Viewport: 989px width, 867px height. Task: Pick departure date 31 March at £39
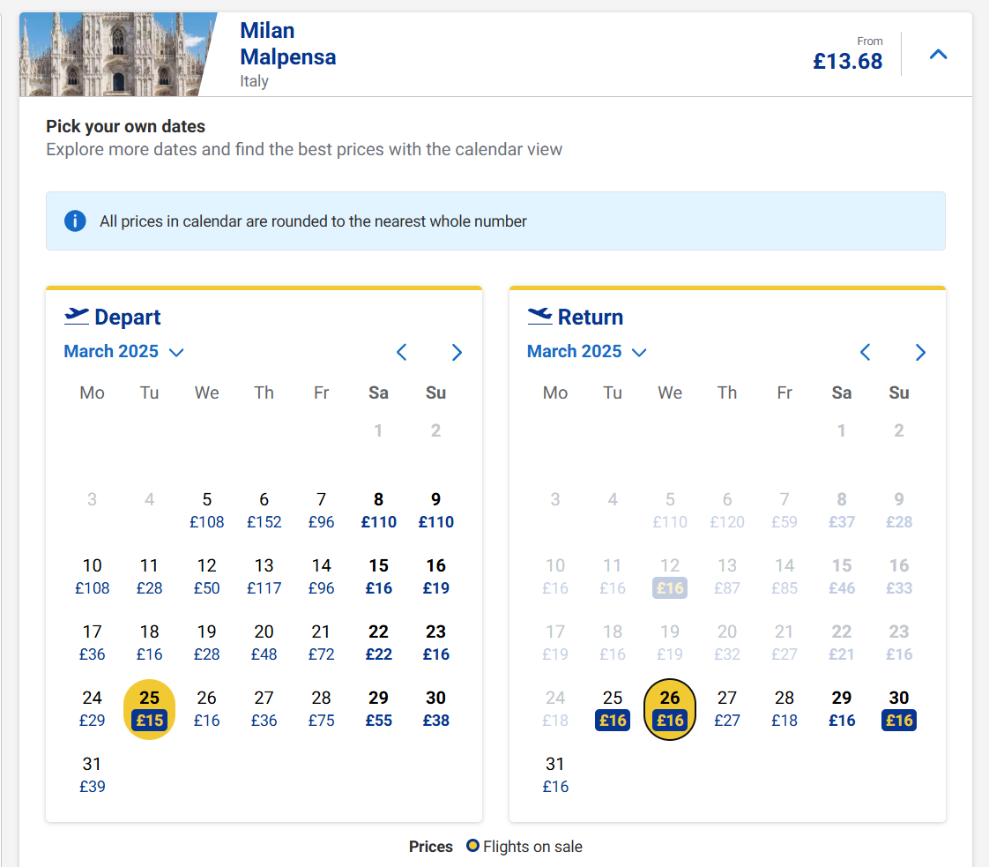pos(92,775)
